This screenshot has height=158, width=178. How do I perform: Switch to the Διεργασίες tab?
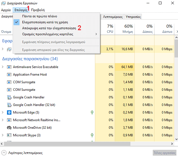7,16
